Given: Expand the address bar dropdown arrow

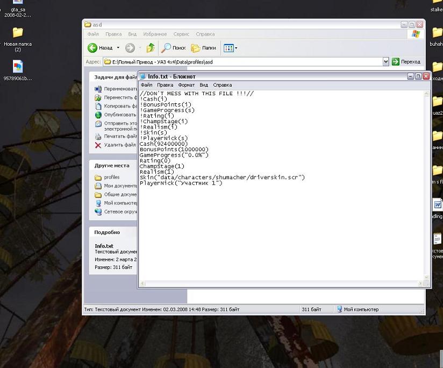Looking at the screenshot, I should 385,62.
